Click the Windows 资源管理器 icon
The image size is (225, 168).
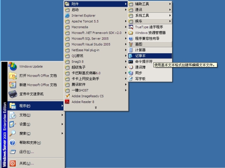click(130, 33)
